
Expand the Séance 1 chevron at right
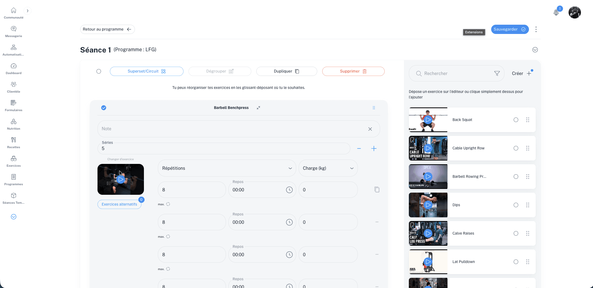click(535, 50)
